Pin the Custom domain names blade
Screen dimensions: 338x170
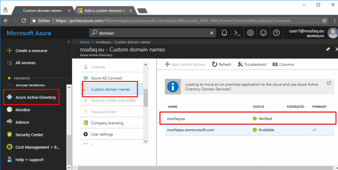click(x=328, y=49)
